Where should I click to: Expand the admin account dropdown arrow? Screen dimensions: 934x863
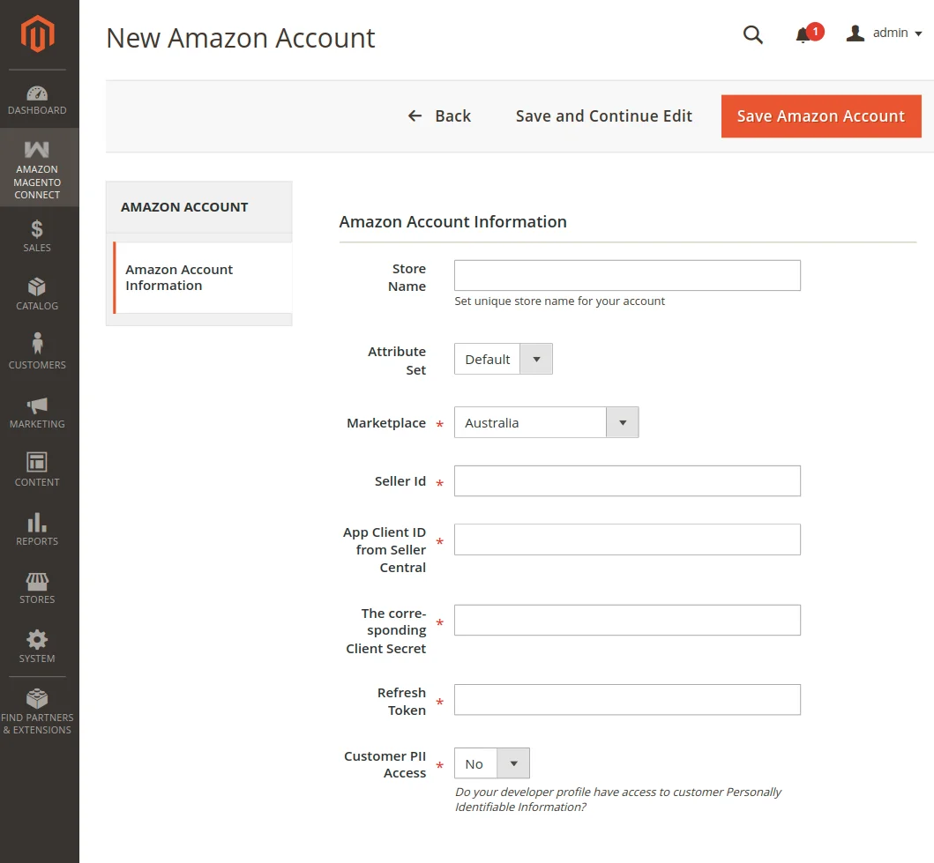tap(918, 33)
